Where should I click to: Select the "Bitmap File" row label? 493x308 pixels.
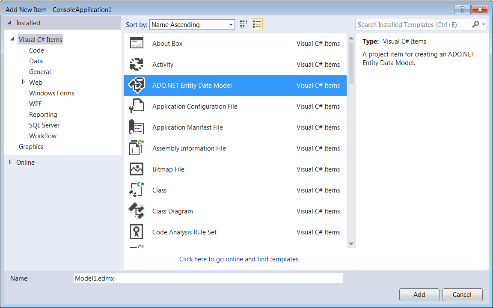point(168,169)
